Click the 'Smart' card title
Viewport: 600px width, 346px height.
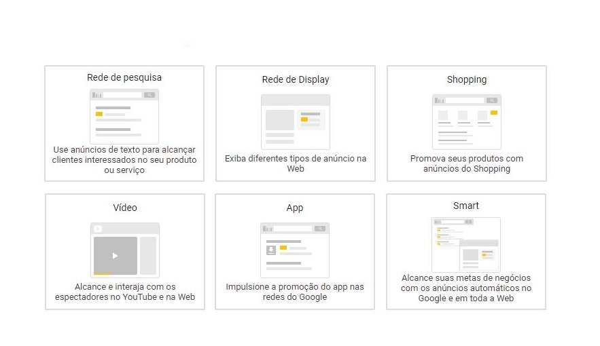pyautogui.click(x=465, y=206)
